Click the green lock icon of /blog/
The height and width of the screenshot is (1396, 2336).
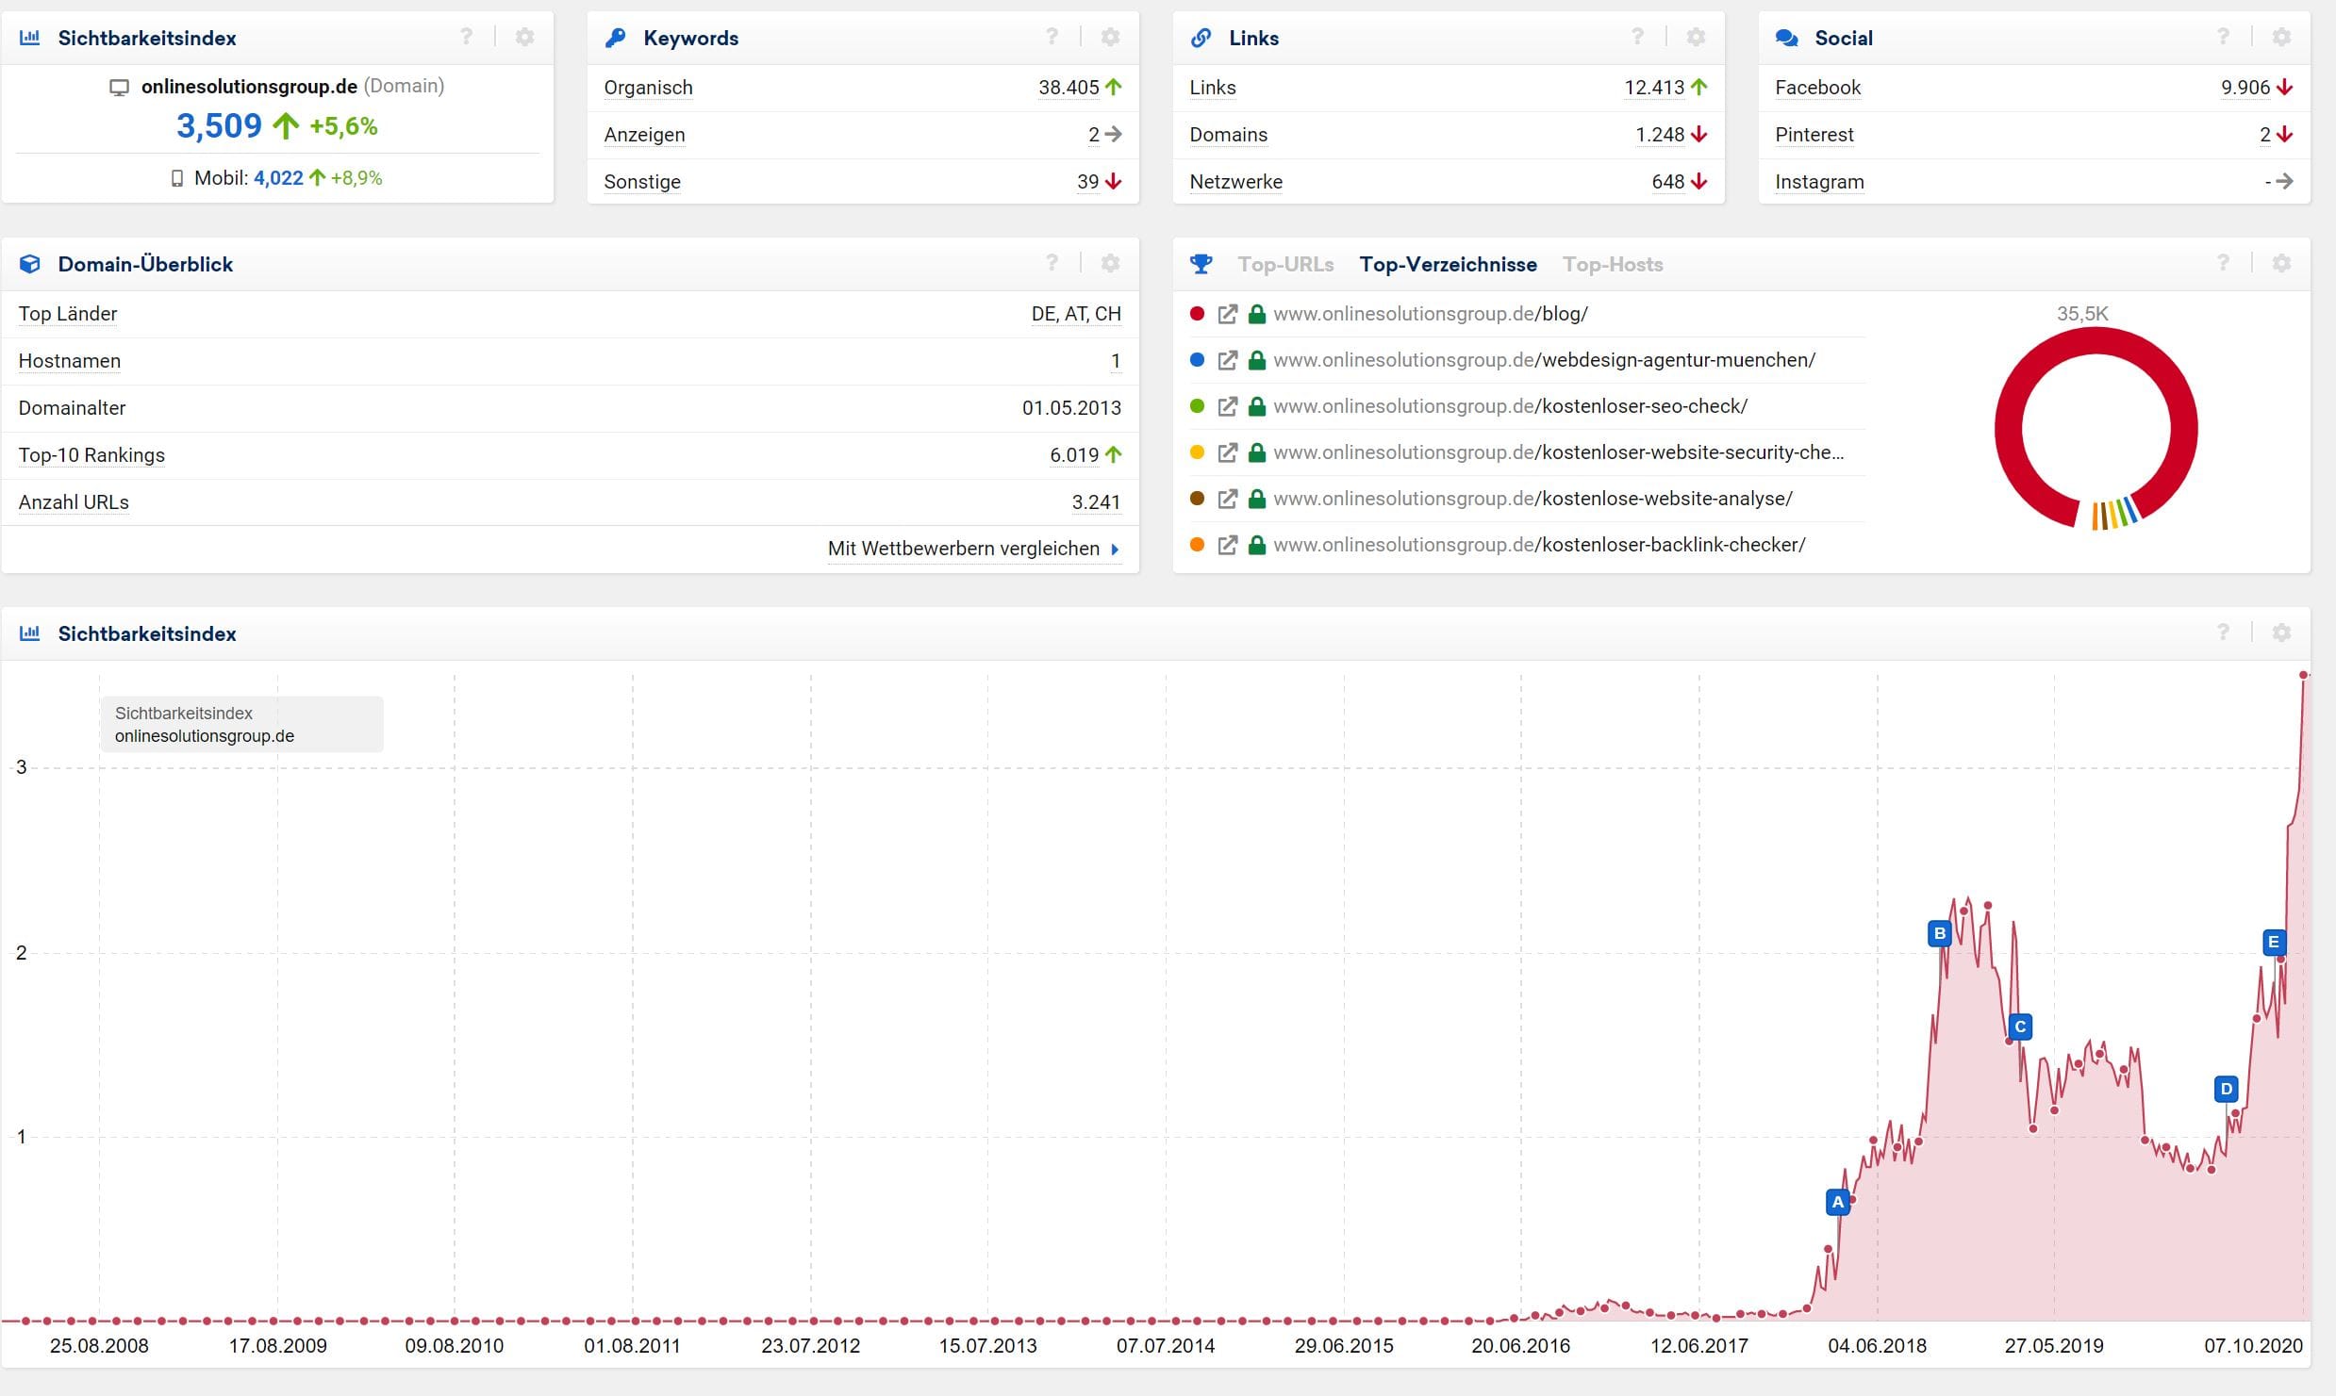[1256, 314]
